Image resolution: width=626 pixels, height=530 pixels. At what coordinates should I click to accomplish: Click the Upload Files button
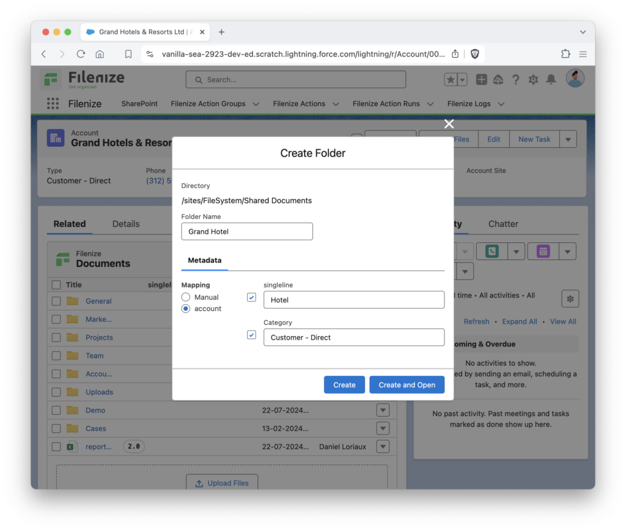click(x=222, y=482)
